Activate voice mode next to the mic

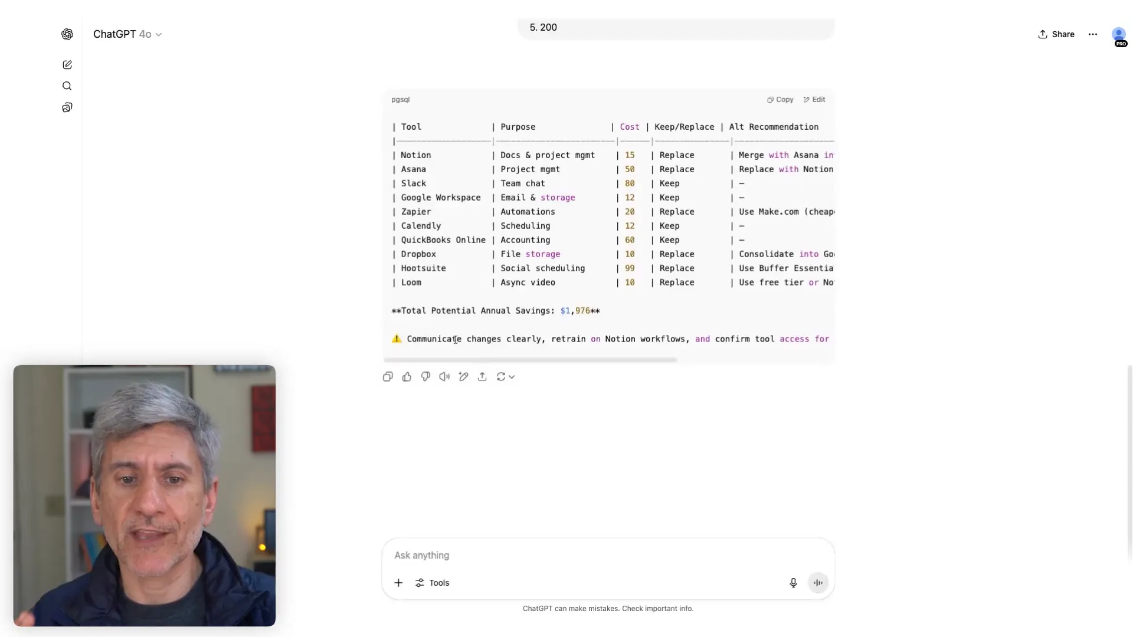pyautogui.click(x=818, y=583)
